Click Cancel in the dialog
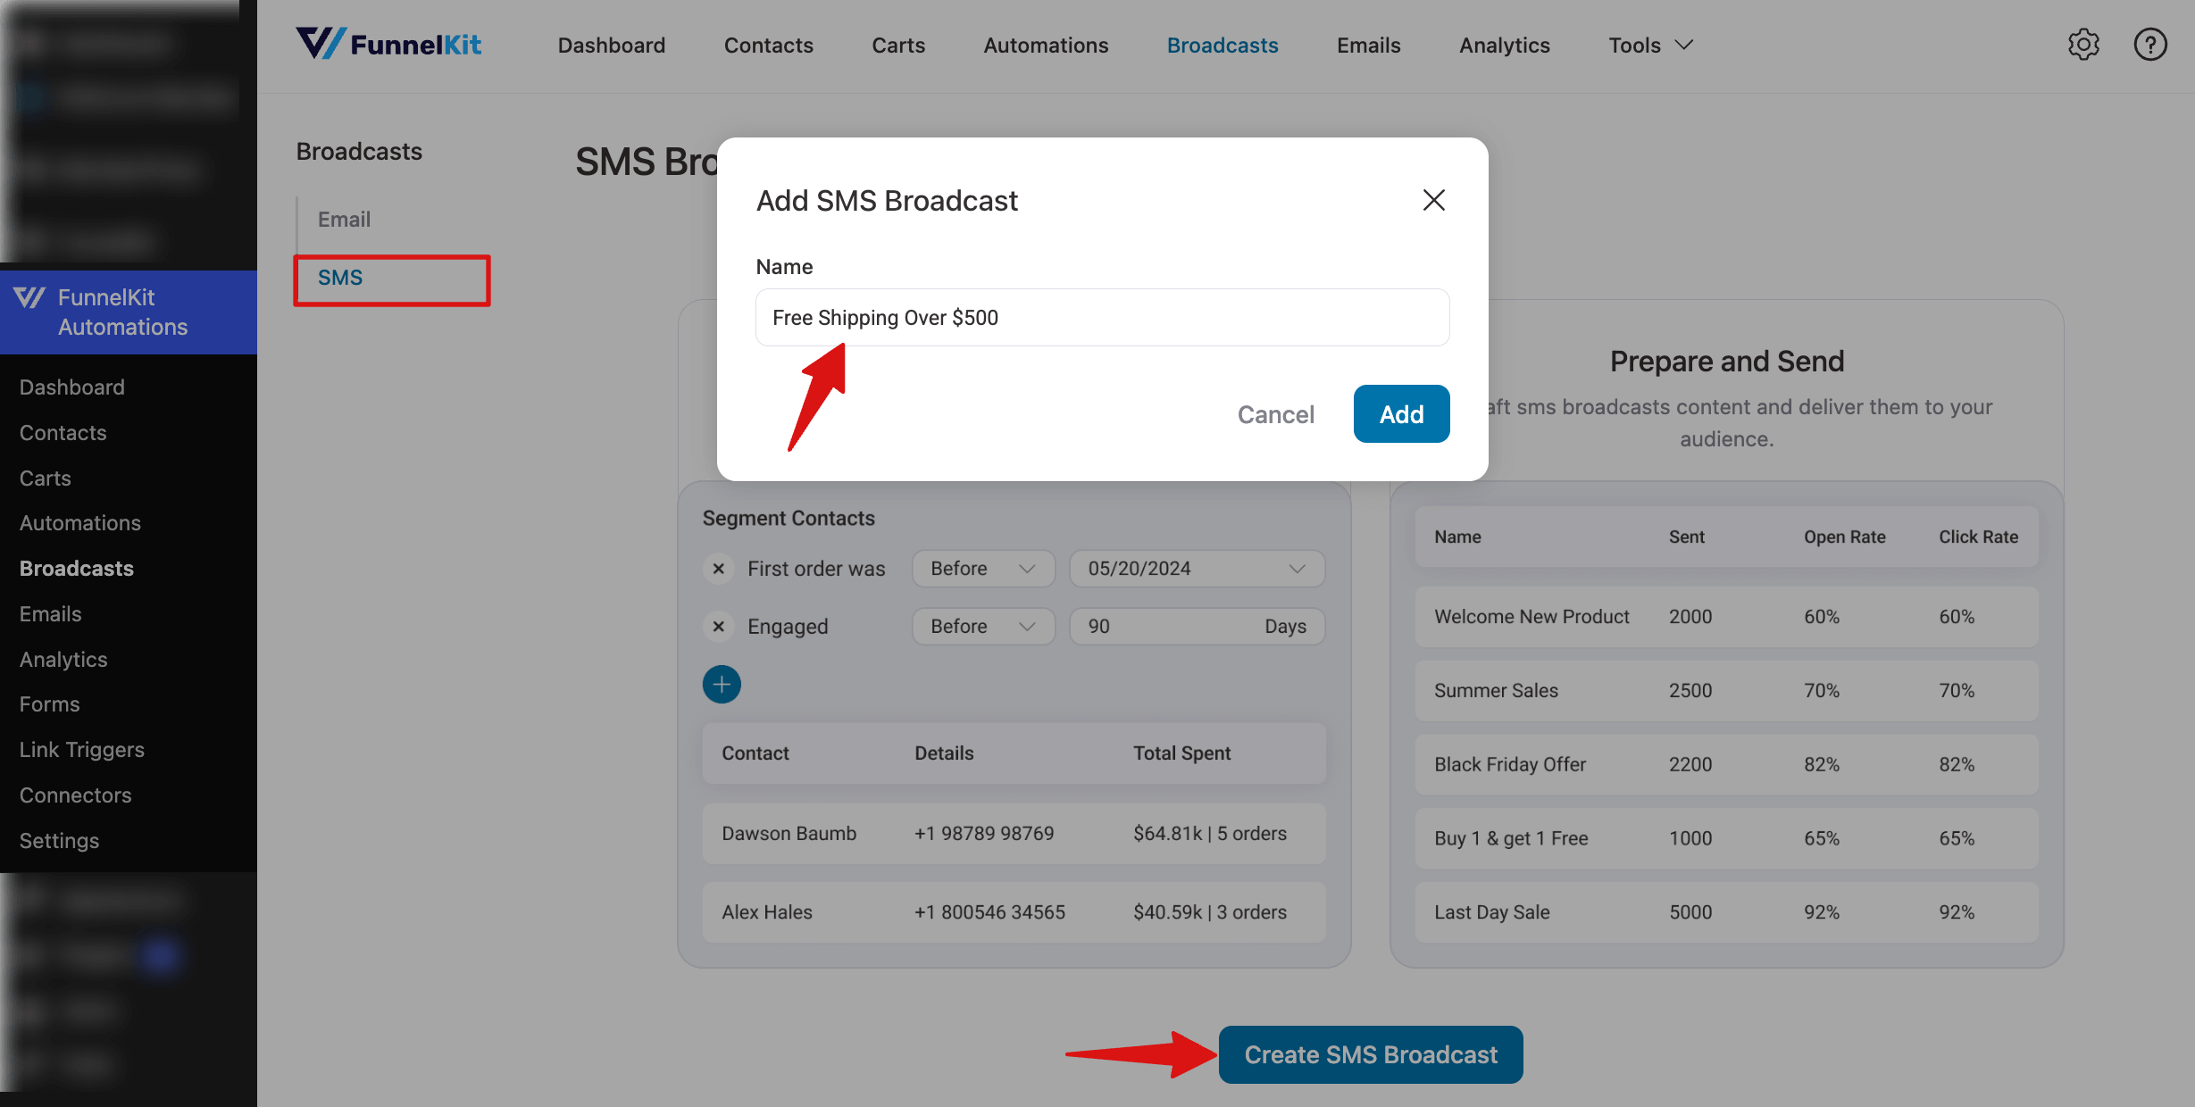2195x1107 pixels. [x=1275, y=413]
